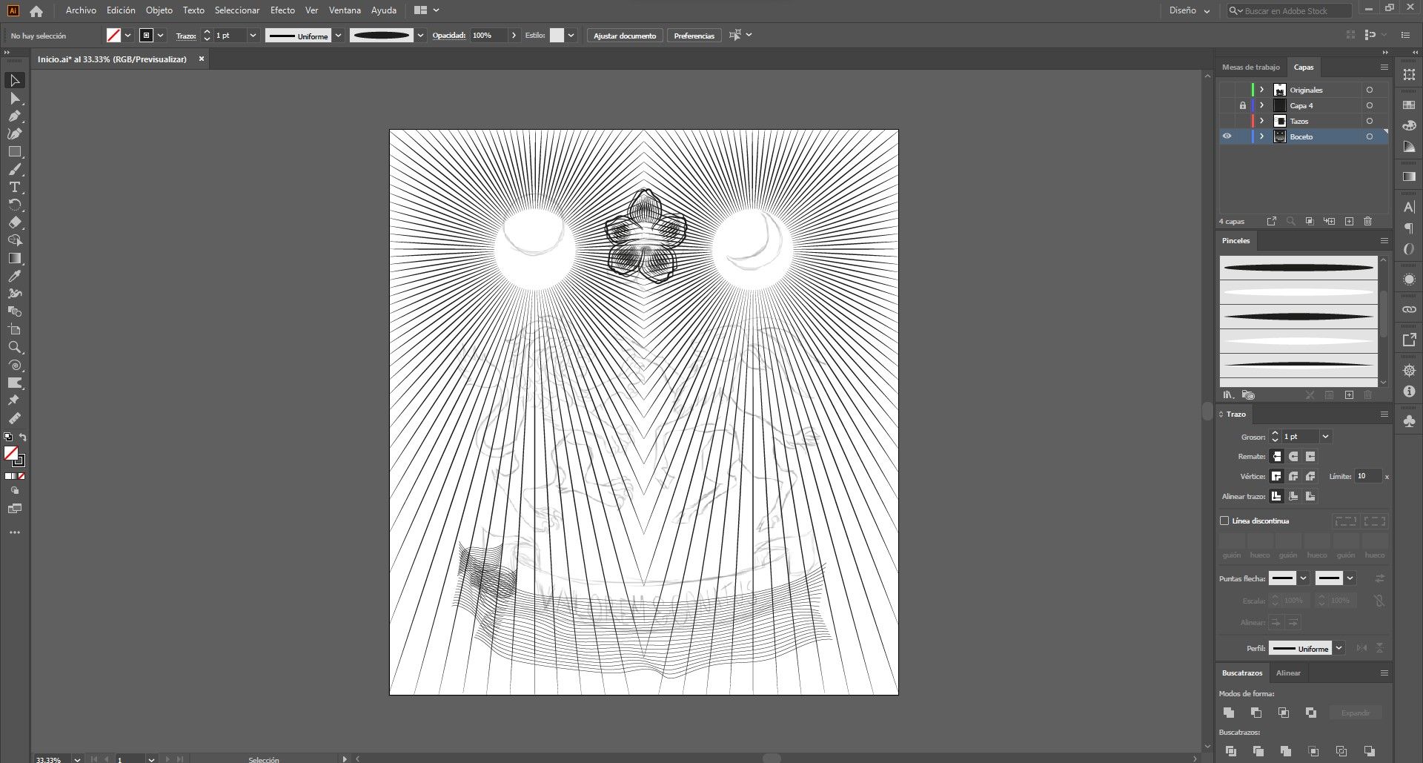Select the Pen tool

(15, 116)
